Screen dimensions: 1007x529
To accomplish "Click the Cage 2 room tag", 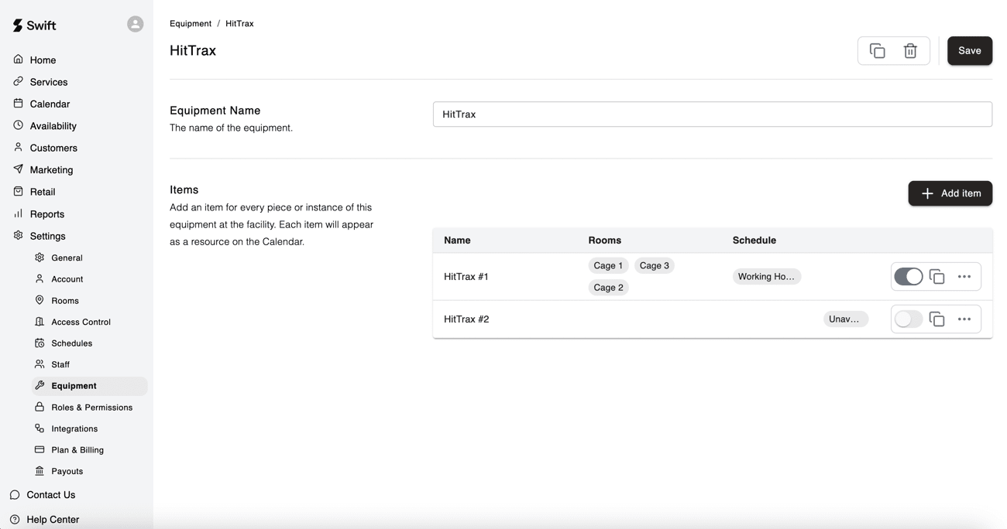I will click(x=608, y=287).
